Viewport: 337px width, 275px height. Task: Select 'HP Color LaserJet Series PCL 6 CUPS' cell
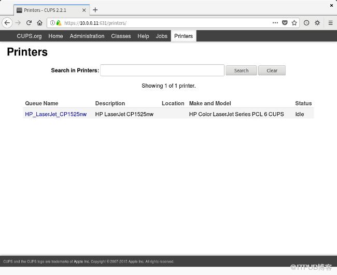(236, 114)
